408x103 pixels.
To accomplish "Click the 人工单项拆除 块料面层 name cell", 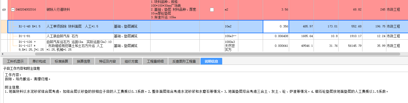I will tap(79, 27).
